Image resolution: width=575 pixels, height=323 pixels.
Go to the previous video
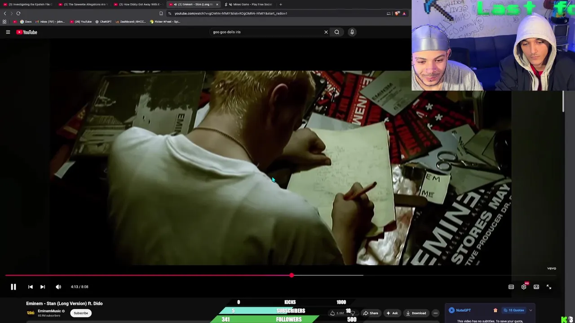(x=30, y=287)
